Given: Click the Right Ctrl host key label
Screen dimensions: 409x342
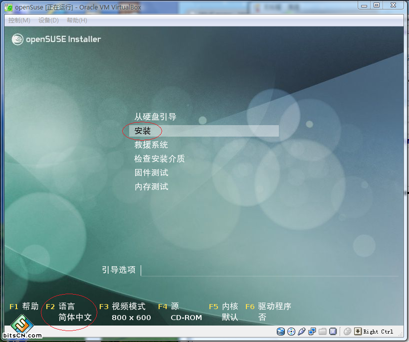Looking at the screenshot, I should [x=378, y=332].
